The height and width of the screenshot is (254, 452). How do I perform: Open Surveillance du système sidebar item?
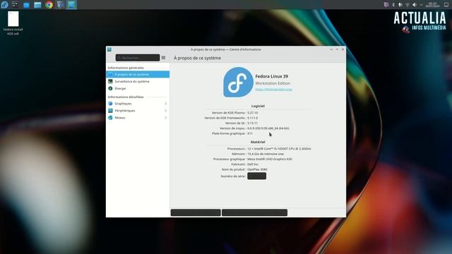pos(138,82)
